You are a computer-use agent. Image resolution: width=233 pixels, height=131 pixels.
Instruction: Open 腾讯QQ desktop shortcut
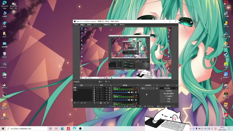point(4,85)
